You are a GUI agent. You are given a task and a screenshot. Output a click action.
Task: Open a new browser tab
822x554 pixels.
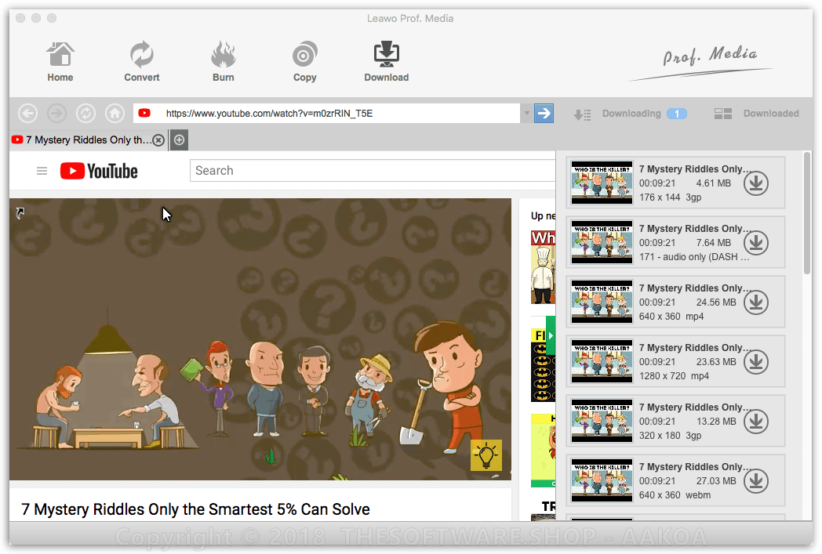pyautogui.click(x=179, y=140)
